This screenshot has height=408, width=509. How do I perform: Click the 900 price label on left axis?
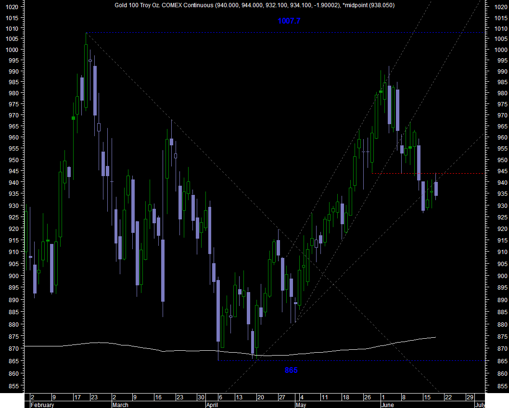pyautogui.click(x=13, y=276)
